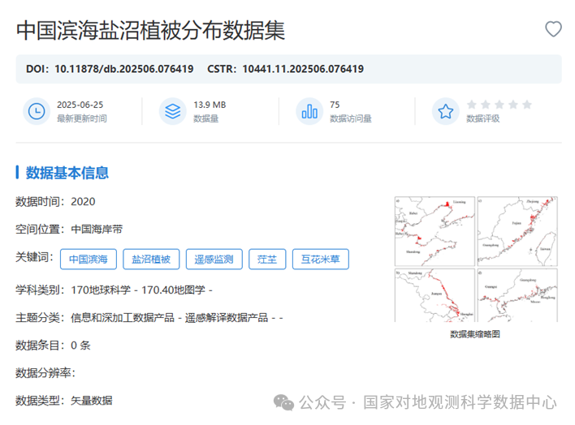Click the 数据基本信息 section heading
Image resolution: width=575 pixels, height=425 pixels.
pyautogui.click(x=67, y=173)
